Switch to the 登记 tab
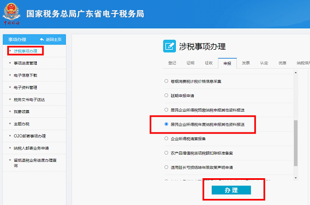 (172, 63)
